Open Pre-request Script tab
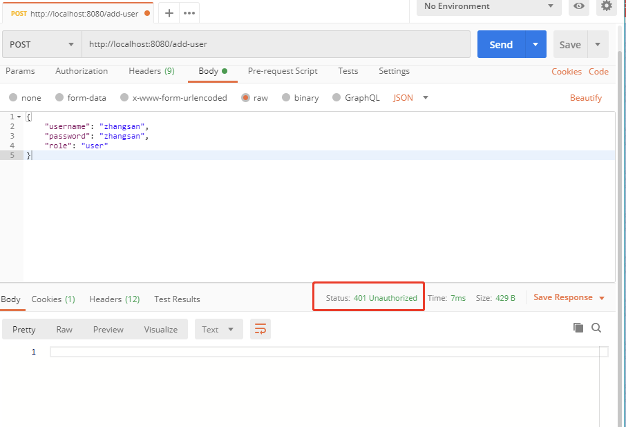The image size is (626, 427). coord(283,71)
